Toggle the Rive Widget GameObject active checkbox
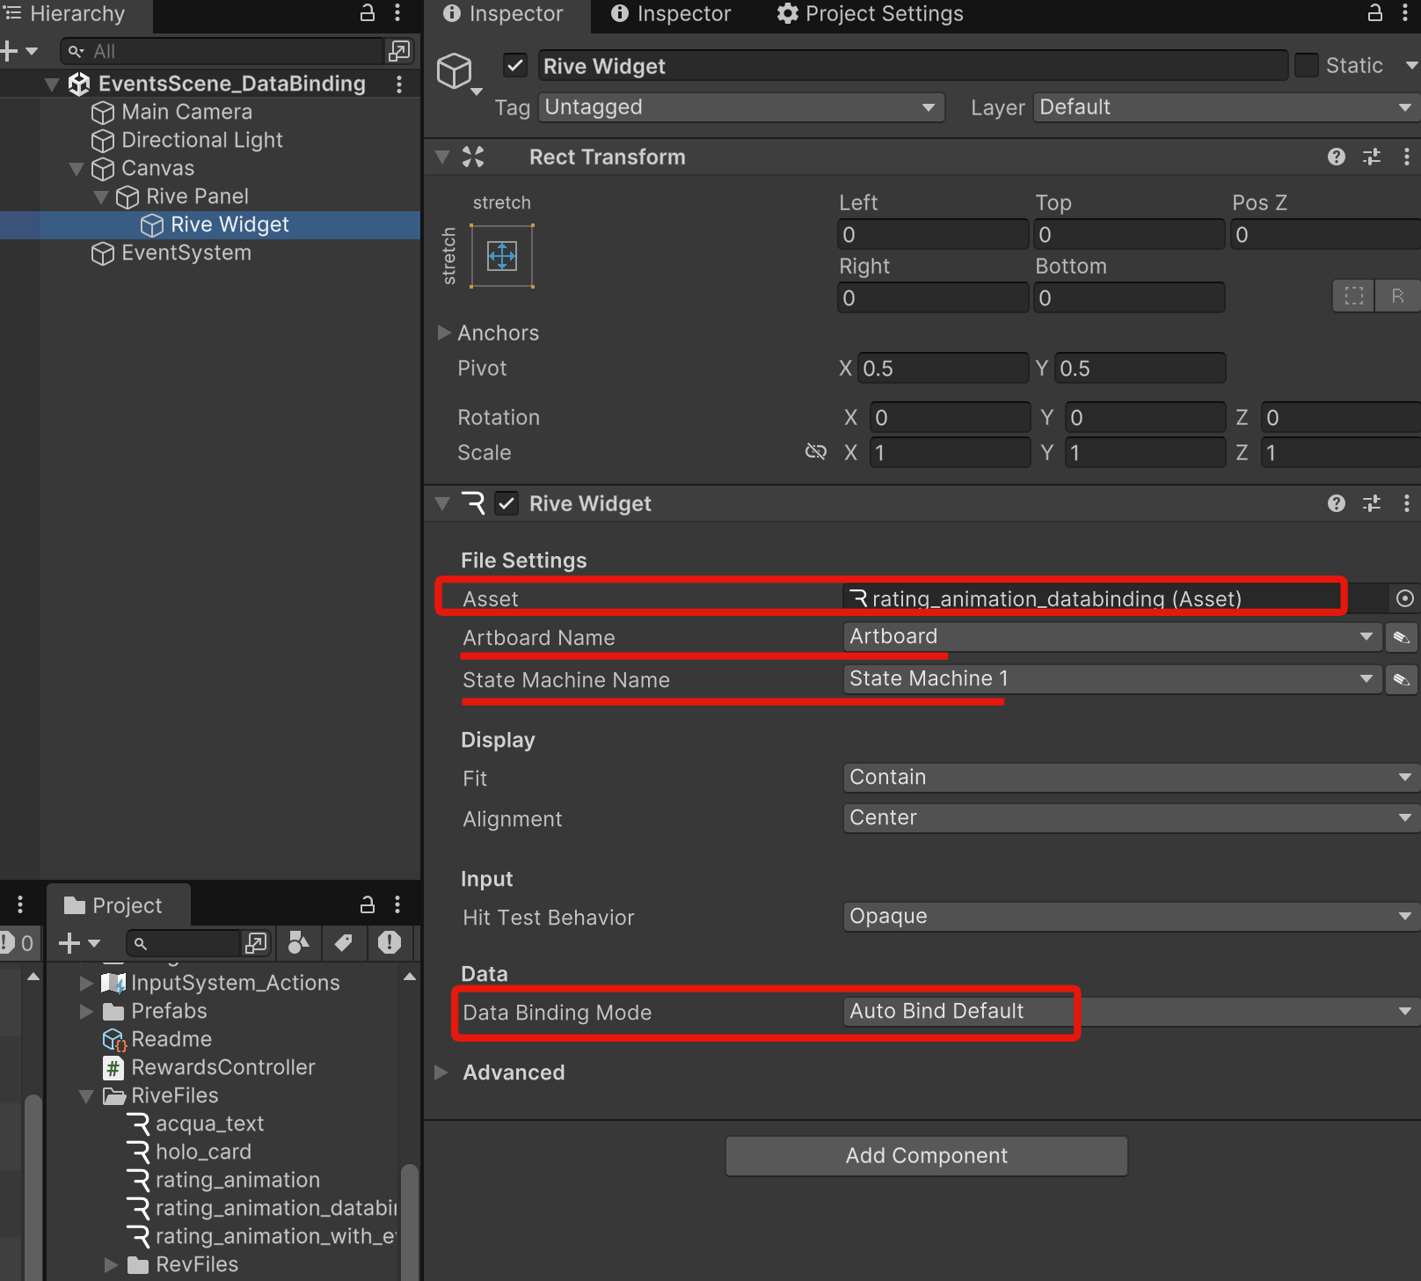 [x=515, y=66]
